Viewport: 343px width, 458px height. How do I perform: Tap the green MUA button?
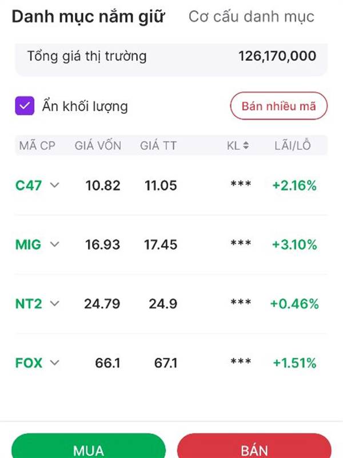(89, 449)
